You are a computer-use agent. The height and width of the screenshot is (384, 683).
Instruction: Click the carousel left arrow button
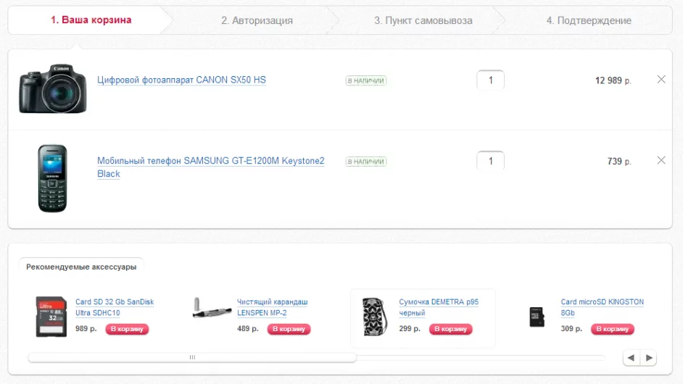point(632,358)
